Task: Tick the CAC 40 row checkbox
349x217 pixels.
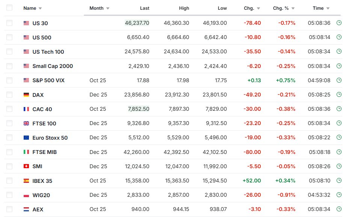Action: [9, 109]
